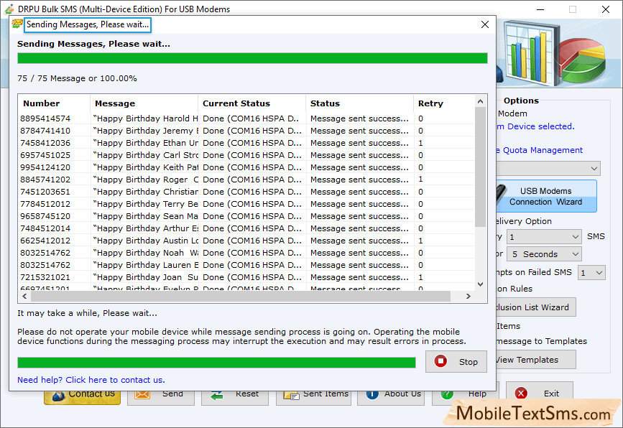Open the Need help contact us link
This screenshot has width=623, height=428.
[91, 380]
